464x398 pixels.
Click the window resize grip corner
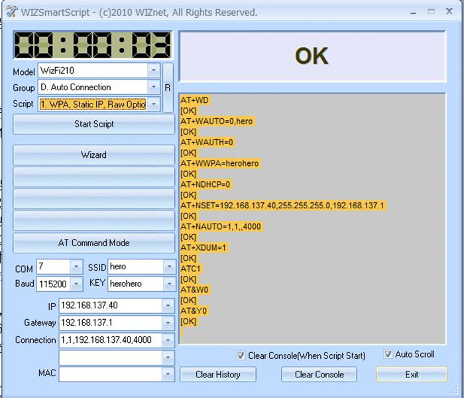pos(453,390)
